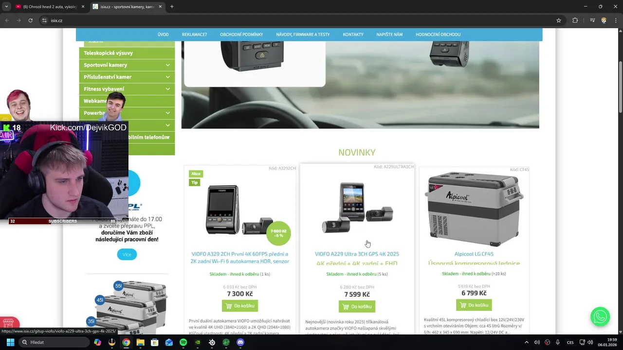This screenshot has height=350, width=623.
Task: Click the VIOFO A229 Ultra camera thumbnail
Action: pos(357,208)
